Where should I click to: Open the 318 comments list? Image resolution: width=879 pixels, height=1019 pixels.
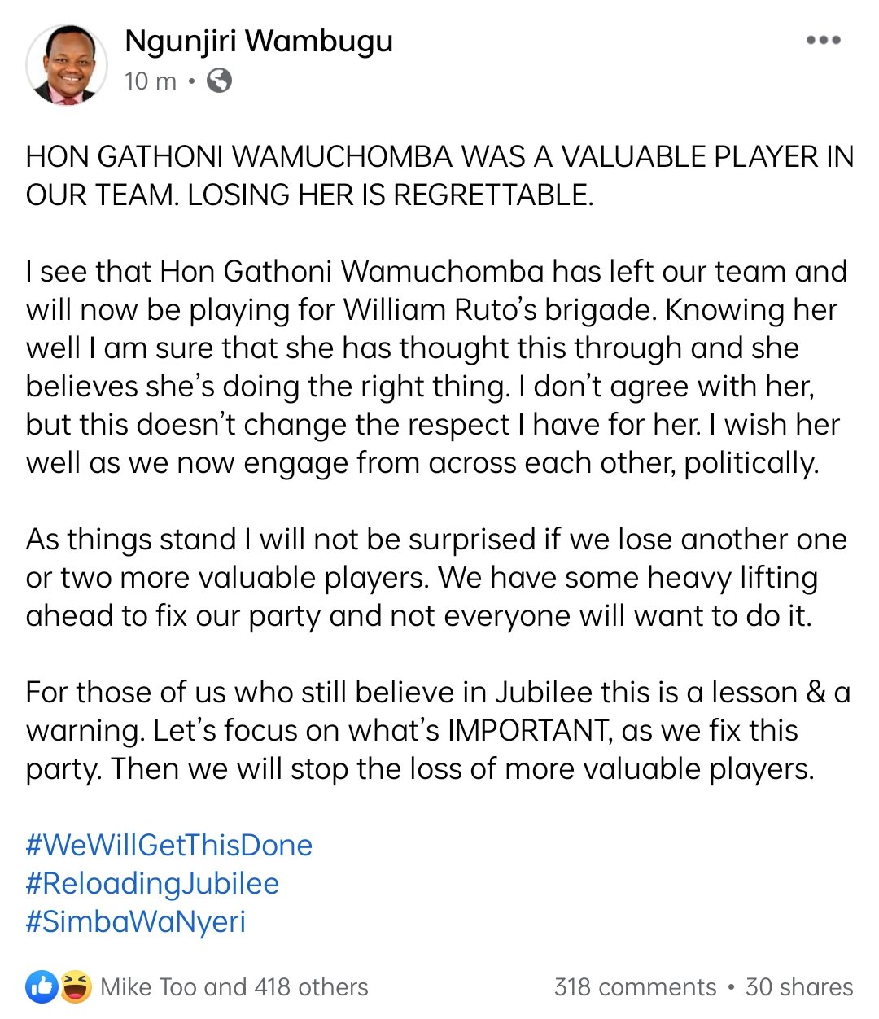(x=635, y=987)
